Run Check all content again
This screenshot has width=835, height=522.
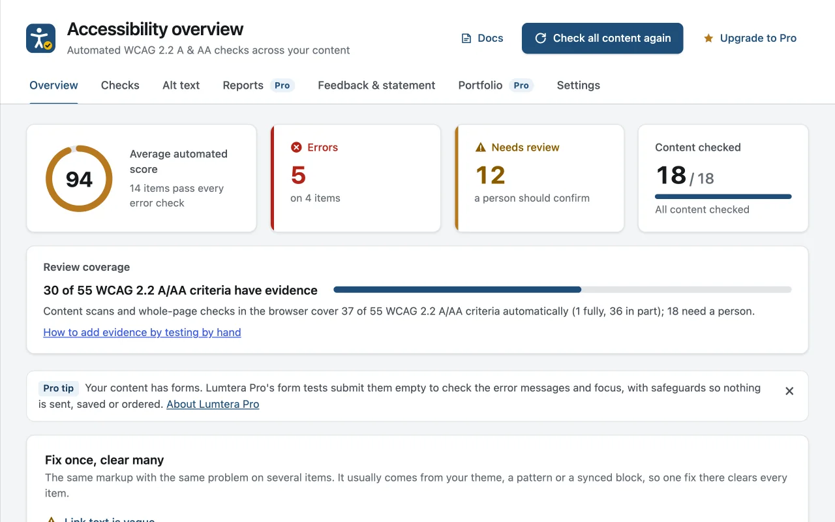click(602, 38)
